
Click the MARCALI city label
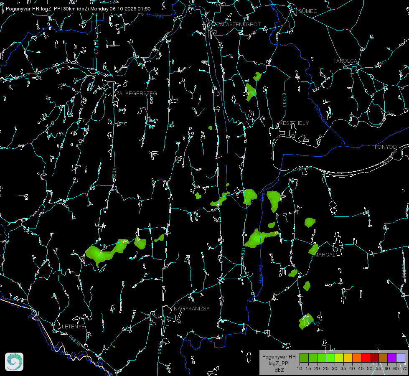(x=325, y=255)
